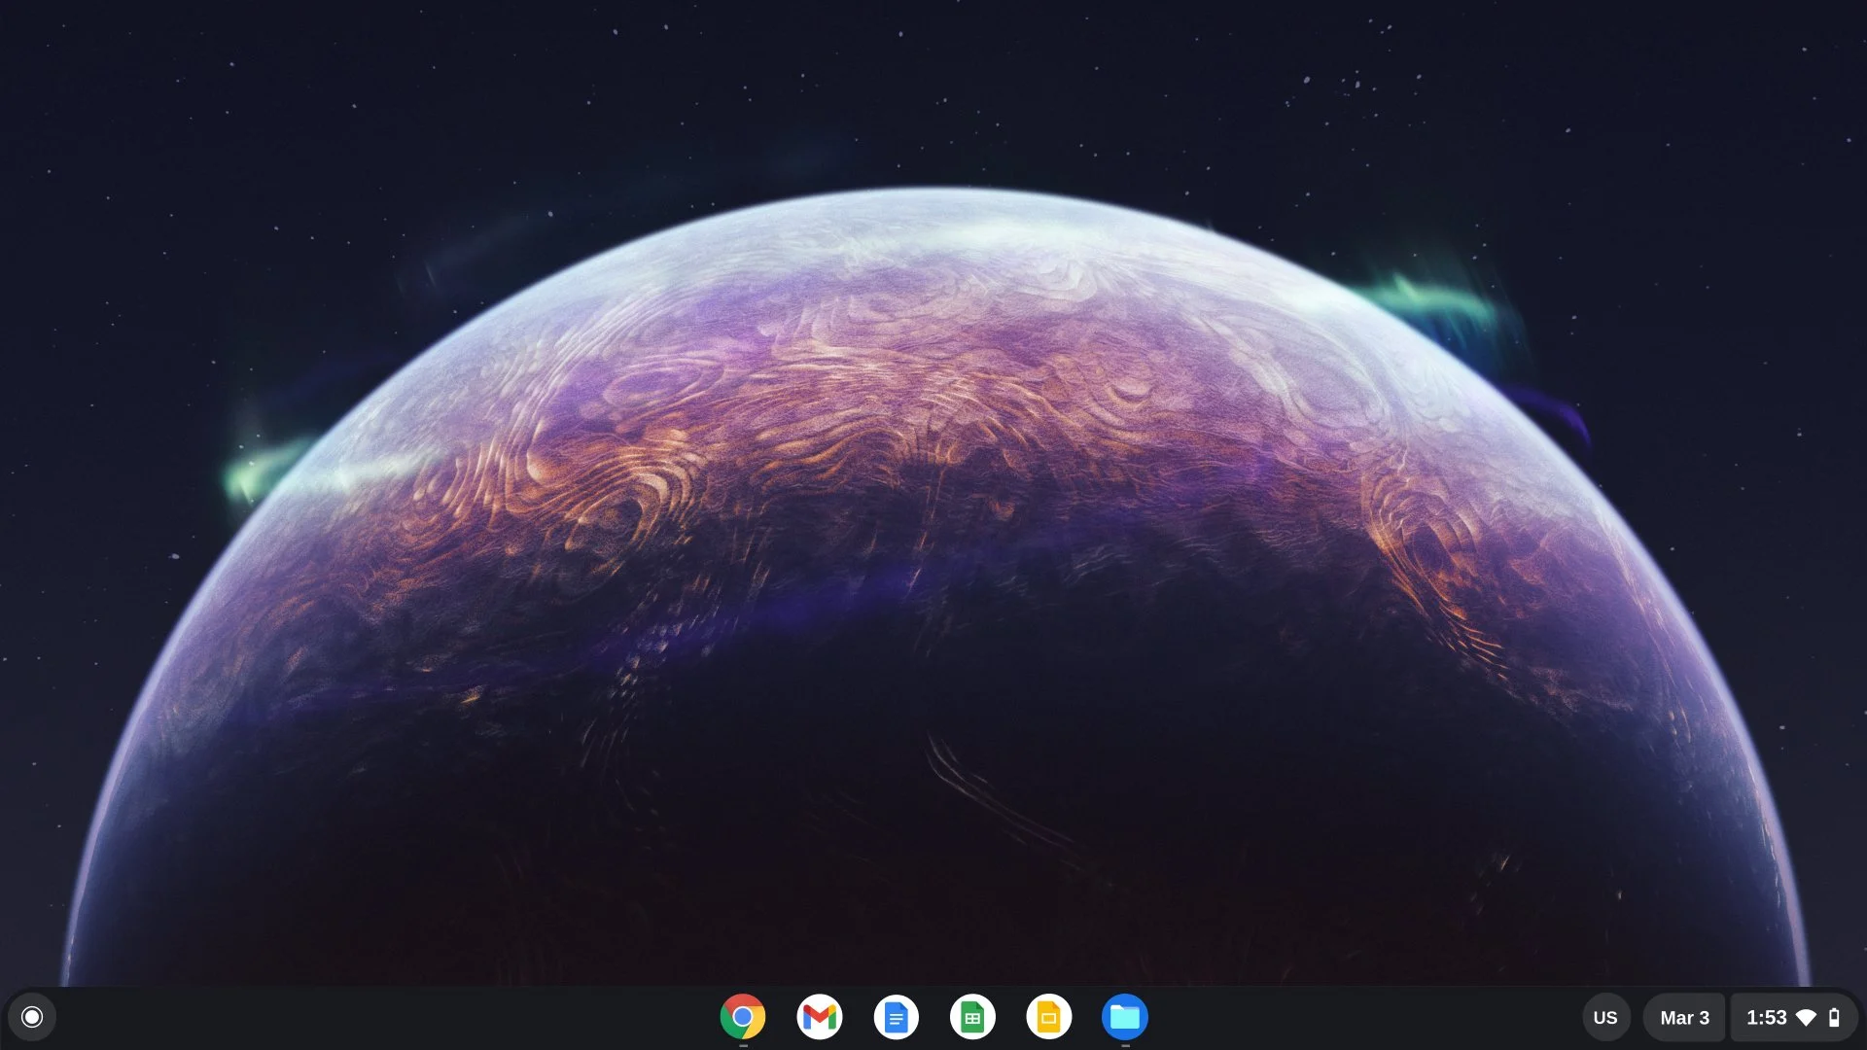This screenshot has width=1867, height=1050.
Task: Open the Chrome browser from the shelf
Action: coord(743,1017)
